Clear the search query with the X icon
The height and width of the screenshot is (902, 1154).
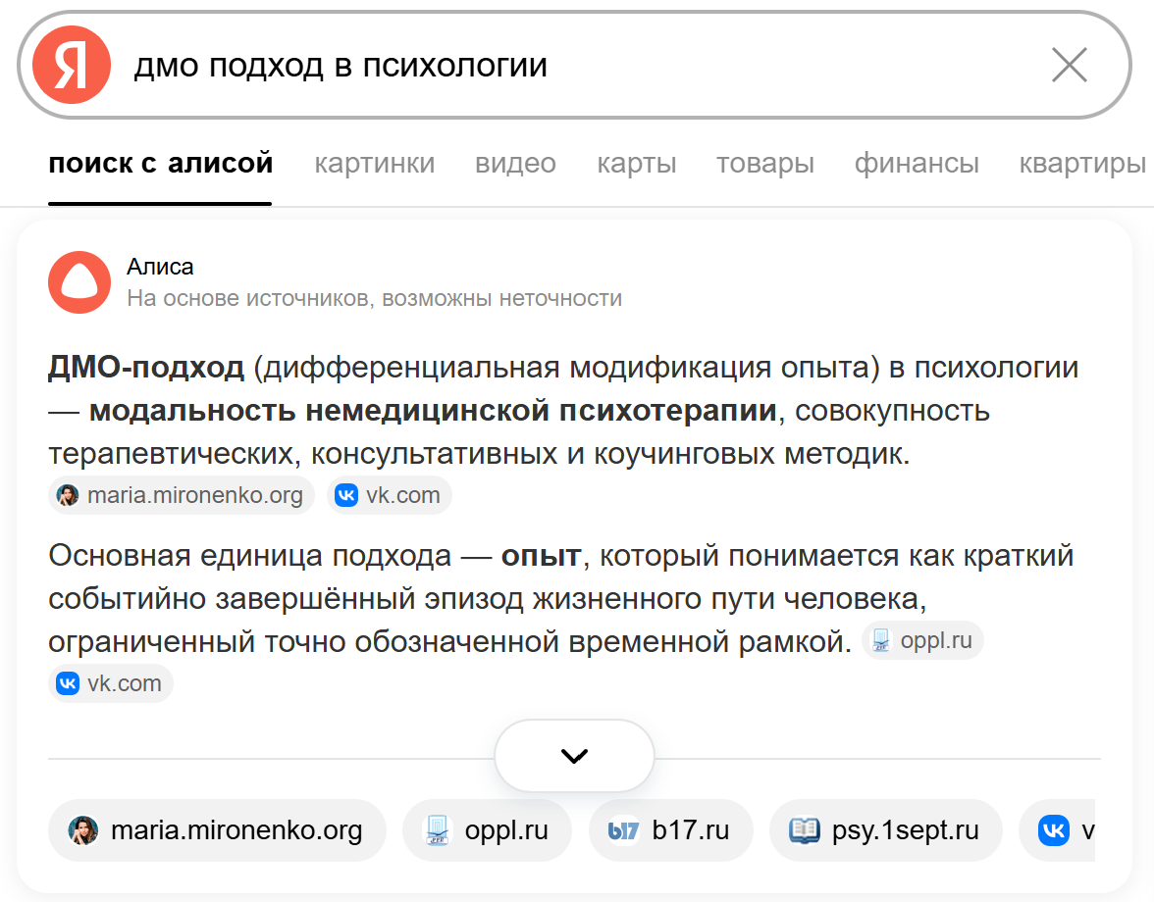[x=1069, y=65]
